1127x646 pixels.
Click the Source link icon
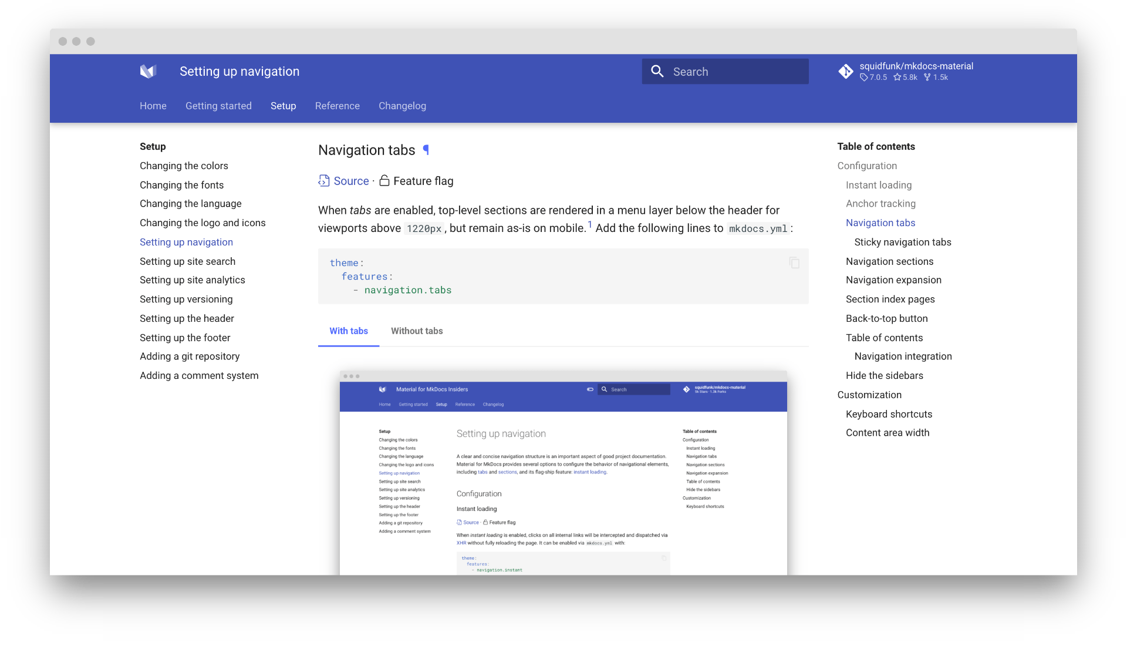325,180
